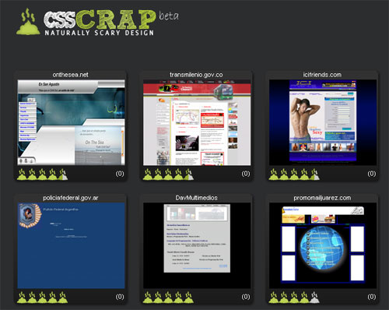Click the CSS Crap logo
The height and width of the screenshot is (310, 389).
98,22
